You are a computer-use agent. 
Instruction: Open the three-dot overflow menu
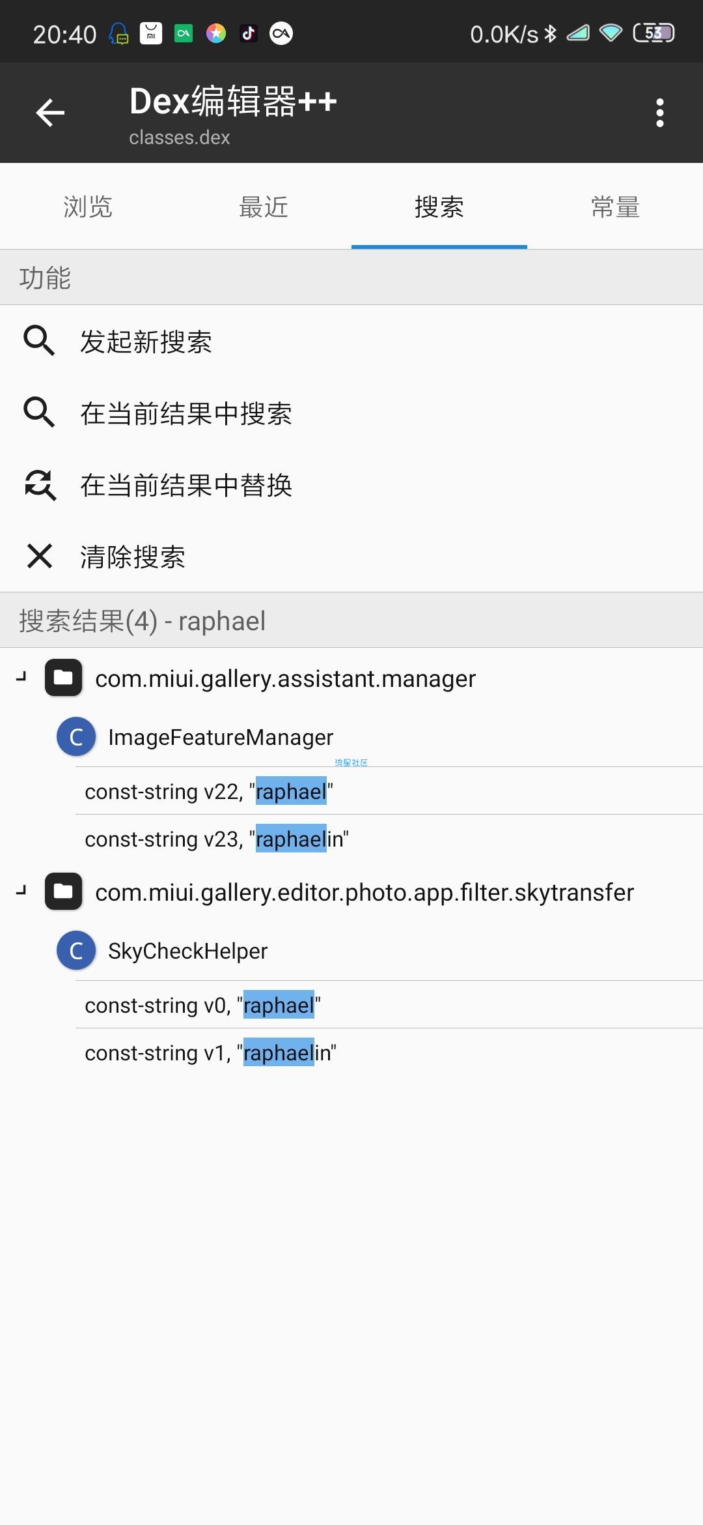(660, 113)
